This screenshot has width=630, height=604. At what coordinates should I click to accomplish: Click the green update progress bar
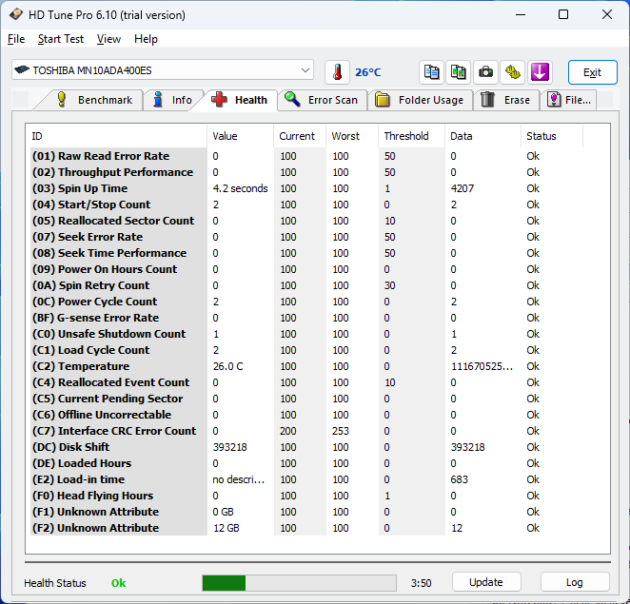[299, 583]
